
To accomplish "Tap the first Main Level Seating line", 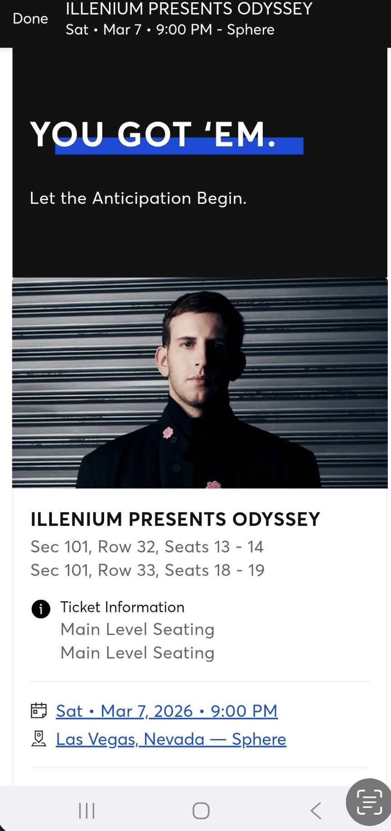I will tap(137, 630).
